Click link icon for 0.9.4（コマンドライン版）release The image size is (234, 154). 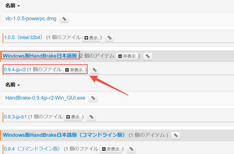131,149
